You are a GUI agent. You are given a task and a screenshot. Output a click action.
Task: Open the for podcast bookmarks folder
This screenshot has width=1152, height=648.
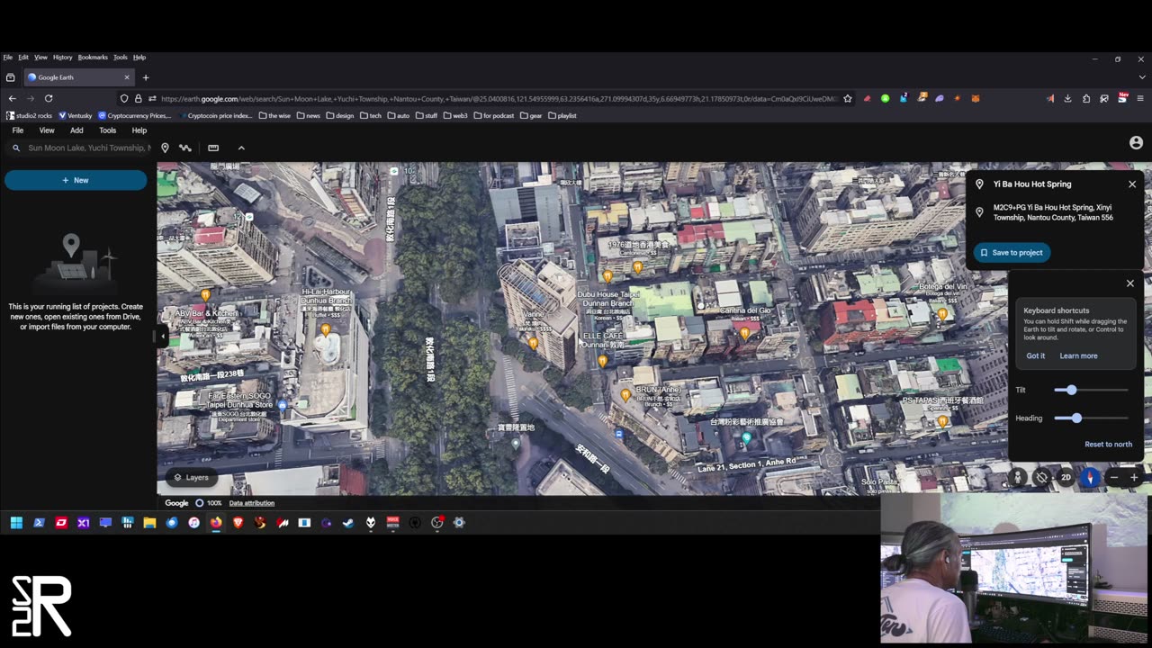click(x=494, y=115)
